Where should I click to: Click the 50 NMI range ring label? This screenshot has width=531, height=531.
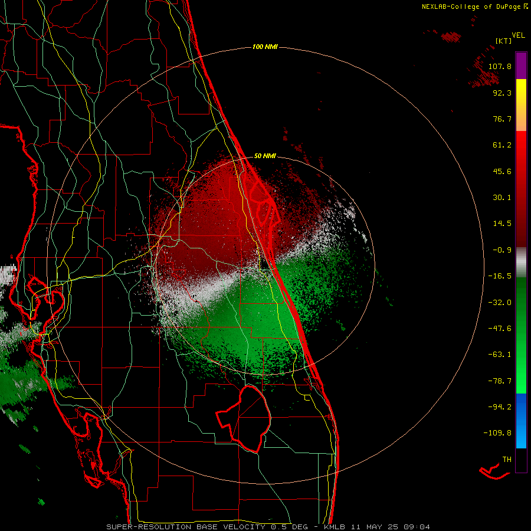[265, 156]
